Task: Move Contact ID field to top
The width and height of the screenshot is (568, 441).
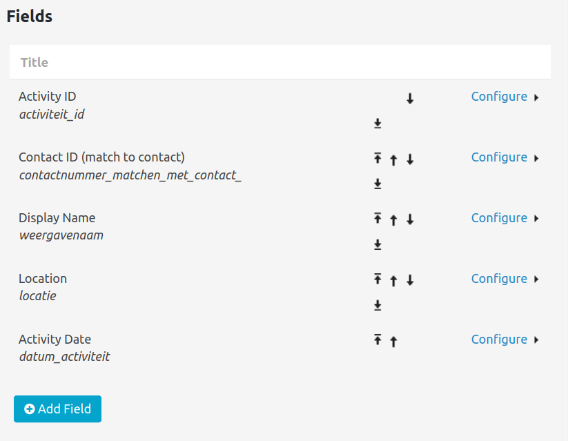Action: (x=378, y=158)
